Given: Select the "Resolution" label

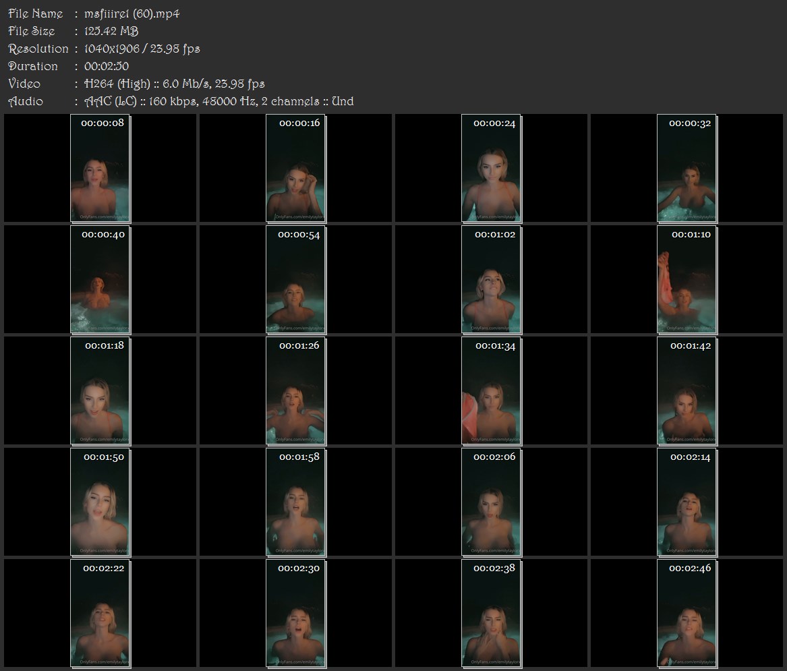Looking at the screenshot, I should [x=38, y=49].
